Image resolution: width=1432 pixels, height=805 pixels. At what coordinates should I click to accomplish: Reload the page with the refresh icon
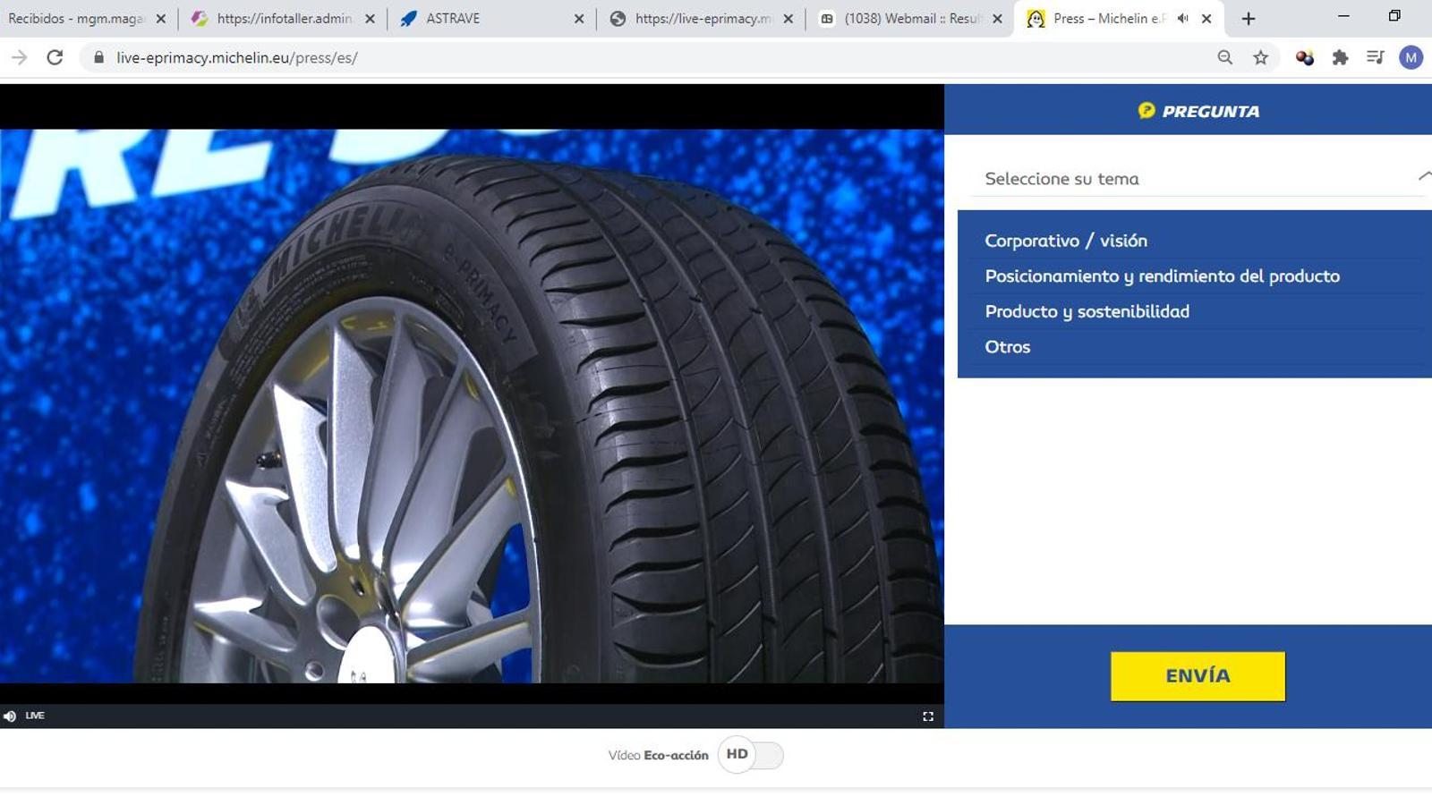55,57
